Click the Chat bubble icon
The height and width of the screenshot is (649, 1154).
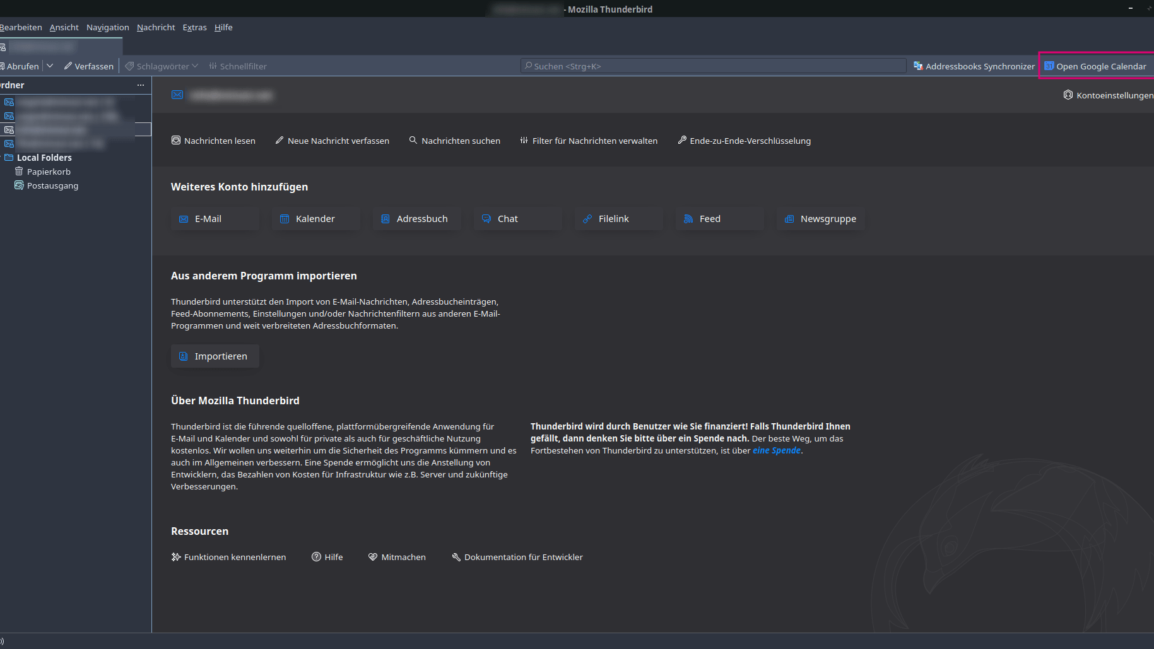(486, 219)
